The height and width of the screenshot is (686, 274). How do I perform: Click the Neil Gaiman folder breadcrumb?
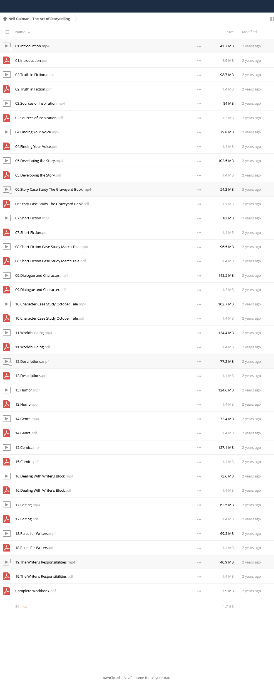39,19
